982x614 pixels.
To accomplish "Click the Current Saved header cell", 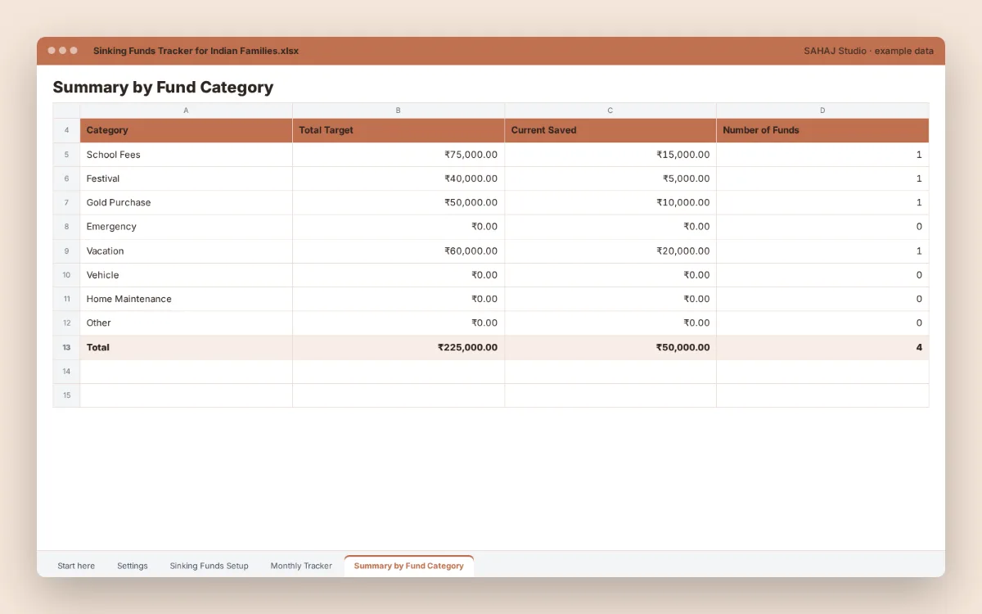I will tap(610, 130).
